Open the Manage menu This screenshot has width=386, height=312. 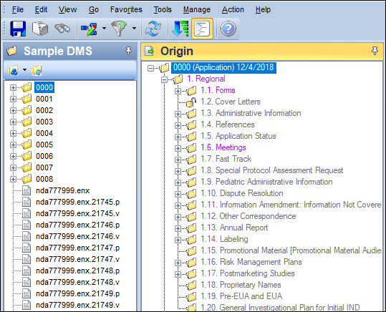(x=197, y=9)
